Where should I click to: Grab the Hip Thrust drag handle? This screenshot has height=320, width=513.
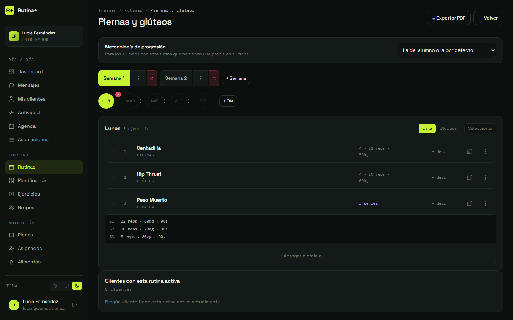point(113,177)
